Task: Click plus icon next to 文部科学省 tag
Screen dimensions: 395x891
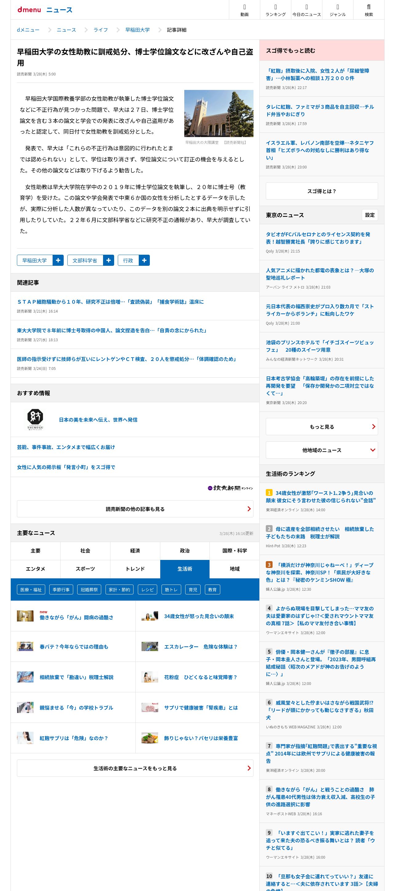Action: pos(109,260)
